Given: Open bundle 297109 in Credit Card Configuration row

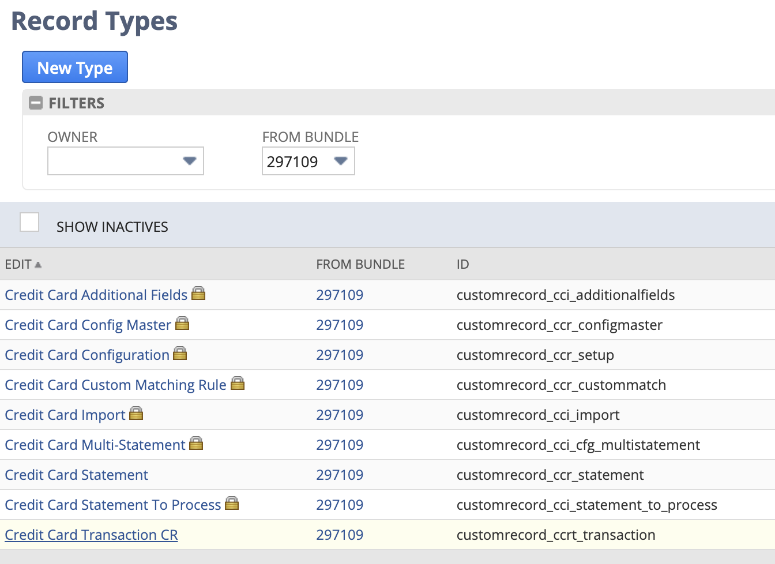Looking at the screenshot, I should point(340,355).
